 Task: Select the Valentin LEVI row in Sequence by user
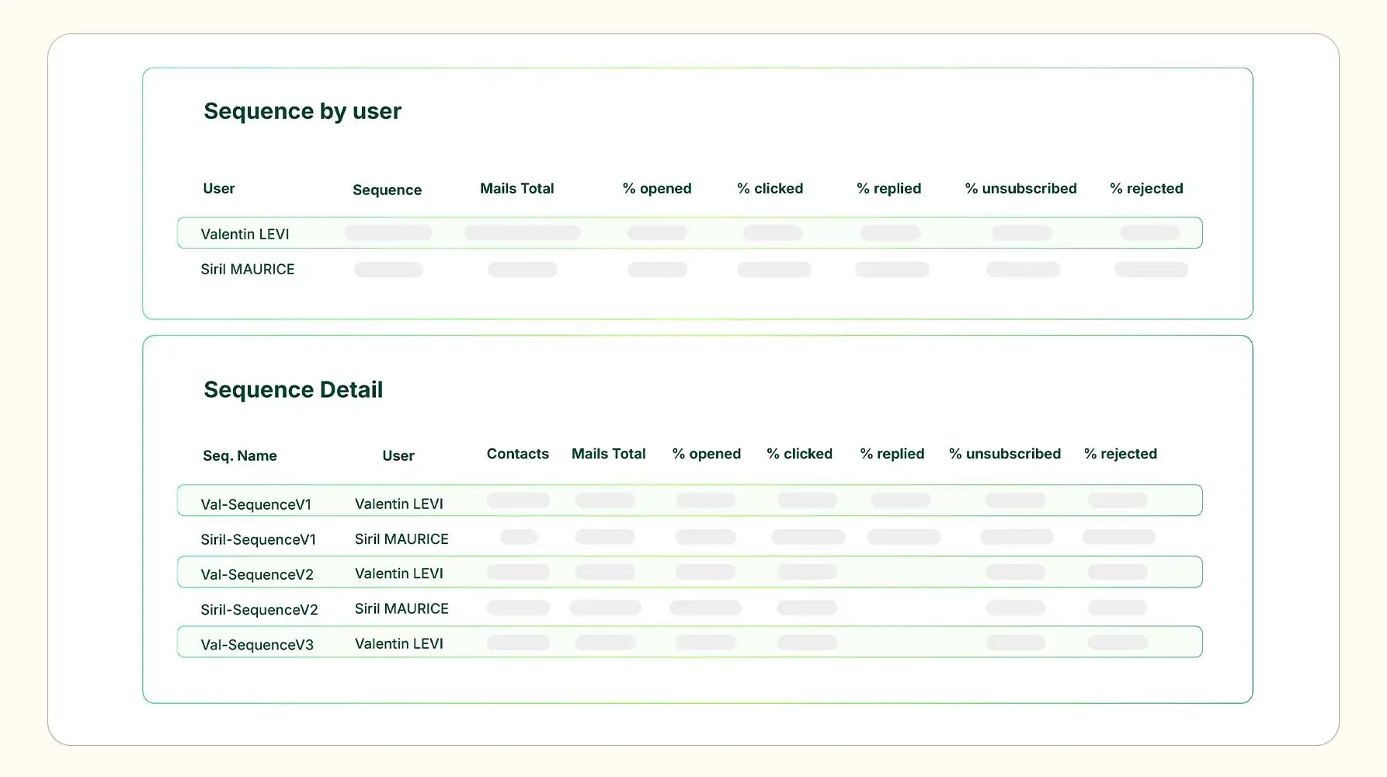[690, 233]
